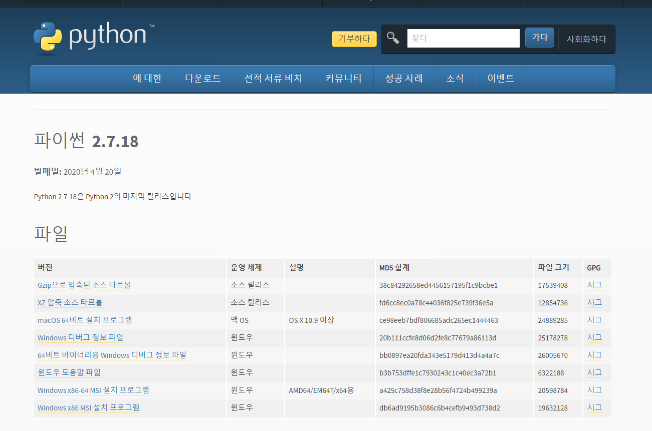Click the MD5 합계 column header
This screenshot has width=652, height=431.
[455, 268]
